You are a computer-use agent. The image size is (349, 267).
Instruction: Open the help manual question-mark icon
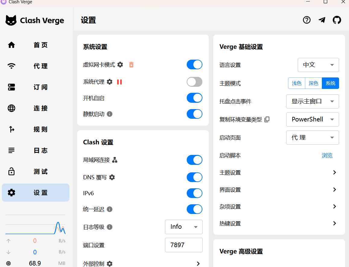[306, 20]
